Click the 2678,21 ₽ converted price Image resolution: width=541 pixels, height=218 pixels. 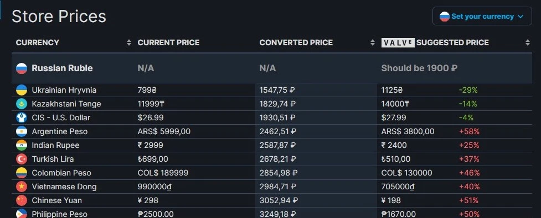(278, 159)
